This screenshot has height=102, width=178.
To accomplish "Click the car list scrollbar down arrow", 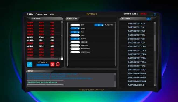I will point(155,85).
